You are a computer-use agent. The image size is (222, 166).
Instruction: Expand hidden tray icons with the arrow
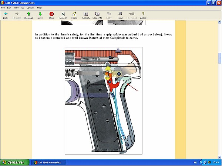[201, 162]
